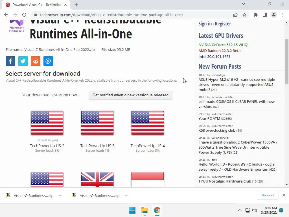Open a new browser tab

(76, 5)
